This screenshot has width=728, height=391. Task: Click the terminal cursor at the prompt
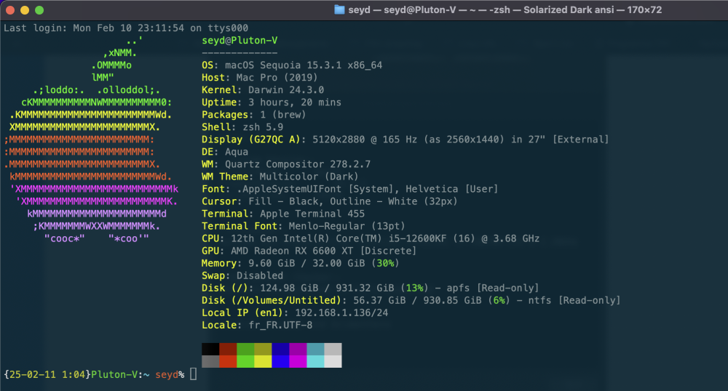pyautogui.click(x=193, y=374)
